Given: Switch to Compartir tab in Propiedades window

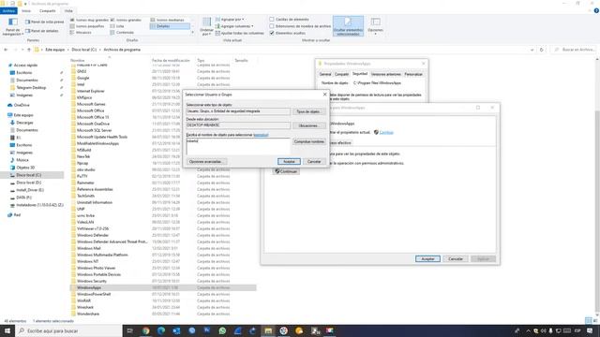Looking at the screenshot, I should 341,74.
